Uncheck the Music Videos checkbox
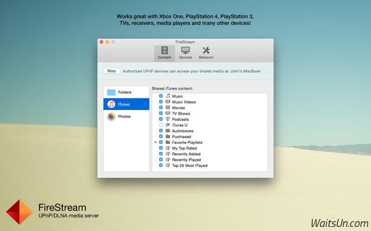This screenshot has width=371, height=231. click(x=161, y=102)
